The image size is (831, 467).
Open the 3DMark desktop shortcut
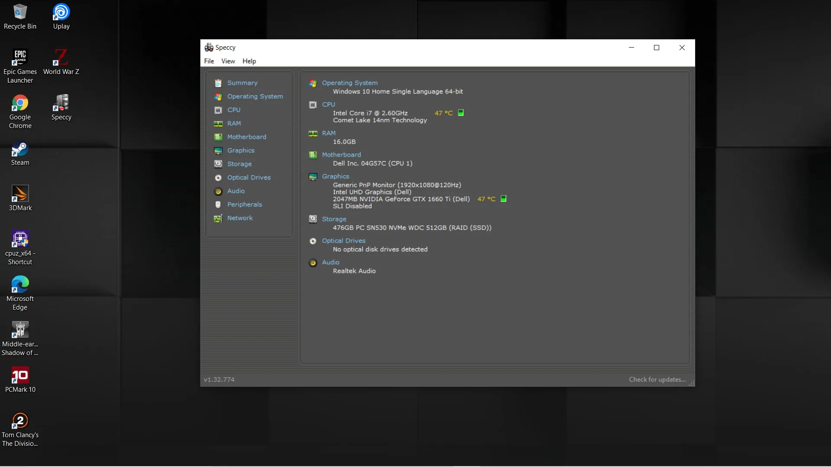point(20,198)
